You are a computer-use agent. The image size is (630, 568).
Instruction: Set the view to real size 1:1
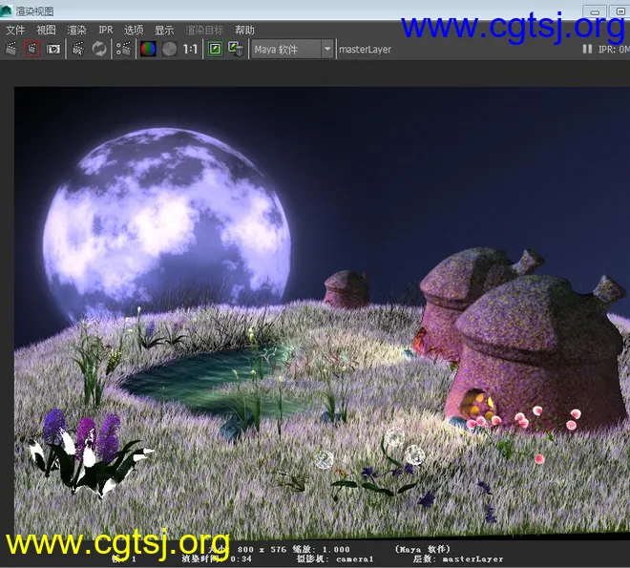point(191,49)
